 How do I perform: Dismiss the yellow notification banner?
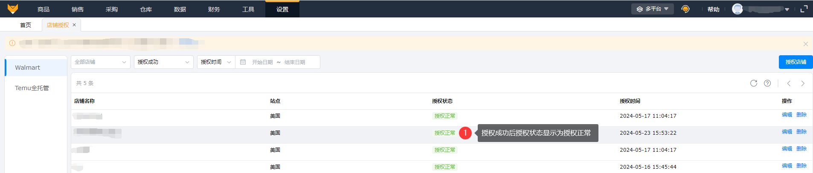pos(806,44)
